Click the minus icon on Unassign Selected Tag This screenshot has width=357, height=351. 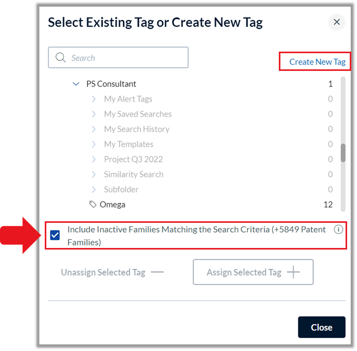point(157,272)
